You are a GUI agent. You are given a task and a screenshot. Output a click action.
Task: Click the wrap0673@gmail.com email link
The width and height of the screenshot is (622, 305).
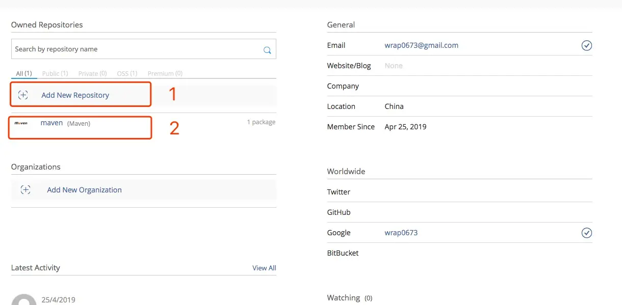[421, 45]
